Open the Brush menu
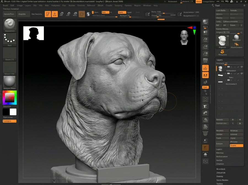This screenshot has height=185, width=248. tap(5, 6)
